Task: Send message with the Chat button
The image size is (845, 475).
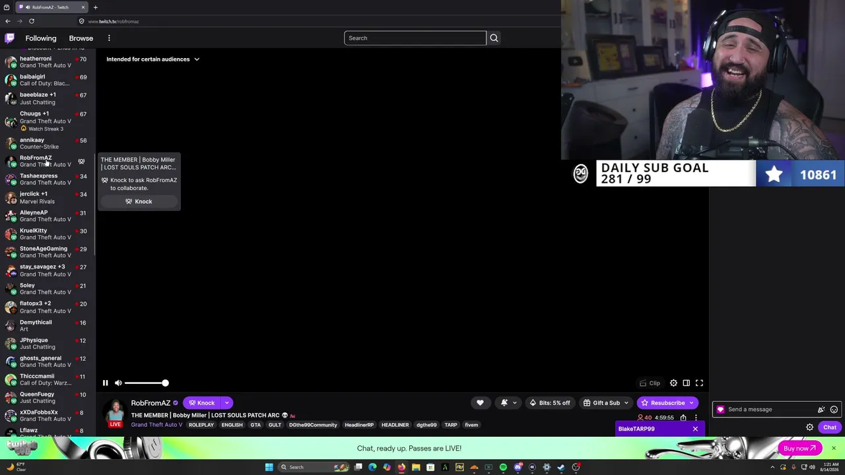Action: (x=830, y=427)
